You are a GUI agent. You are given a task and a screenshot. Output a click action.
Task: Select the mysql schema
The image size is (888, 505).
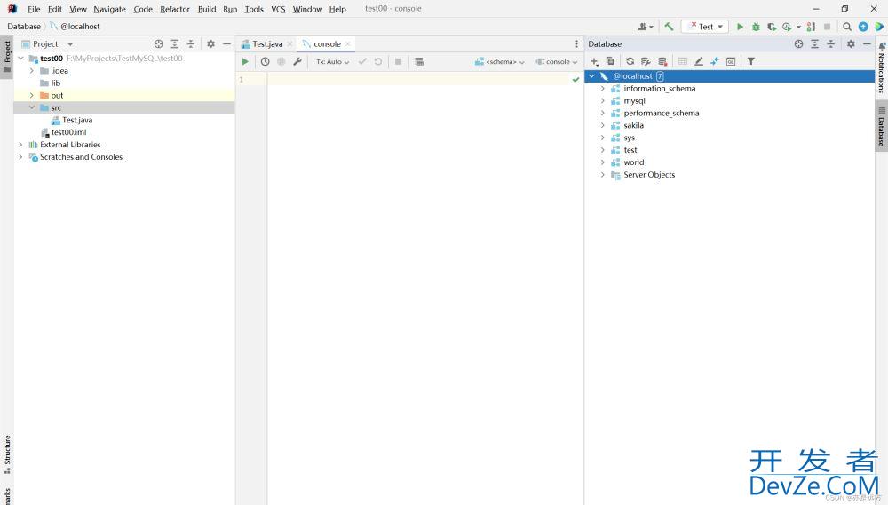coord(634,101)
